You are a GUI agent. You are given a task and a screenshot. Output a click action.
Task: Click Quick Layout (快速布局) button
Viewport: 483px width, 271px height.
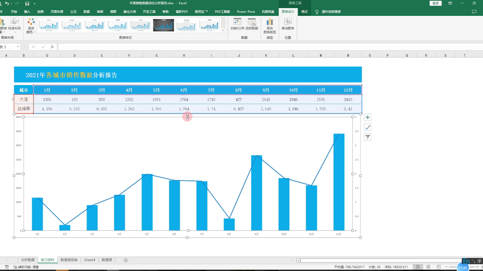(x=15, y=25)
